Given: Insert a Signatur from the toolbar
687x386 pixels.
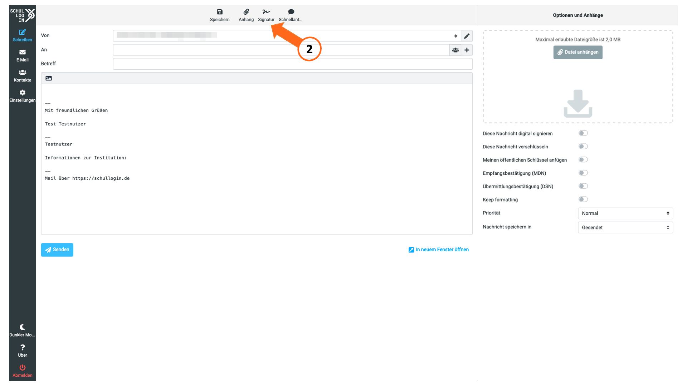Looking at the screenshot, I should tap(266, 15).
